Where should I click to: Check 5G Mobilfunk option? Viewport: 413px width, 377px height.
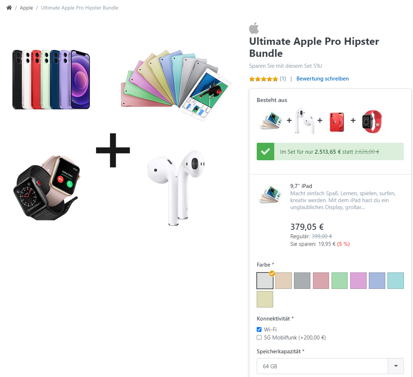coord(259,338)
